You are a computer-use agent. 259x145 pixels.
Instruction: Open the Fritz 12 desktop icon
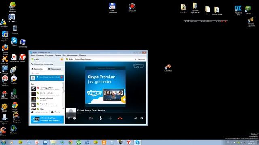click(x=248, y=10)
